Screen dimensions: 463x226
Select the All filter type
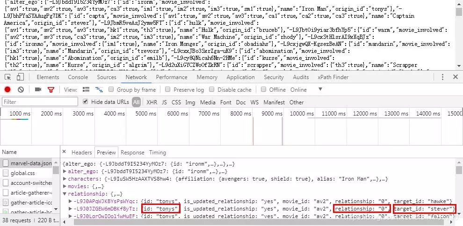136,102
